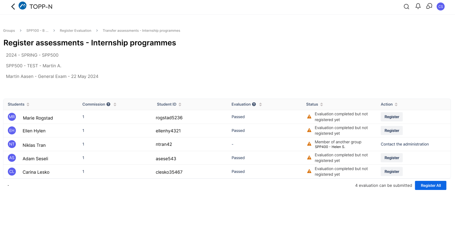
Task: Open the chat messages icon
Action: pyautogui.click(x=429, y=6)
